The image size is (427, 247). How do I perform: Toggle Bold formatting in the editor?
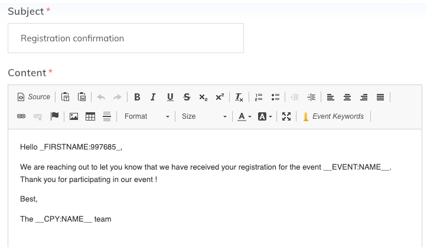[x=137, y=97]
